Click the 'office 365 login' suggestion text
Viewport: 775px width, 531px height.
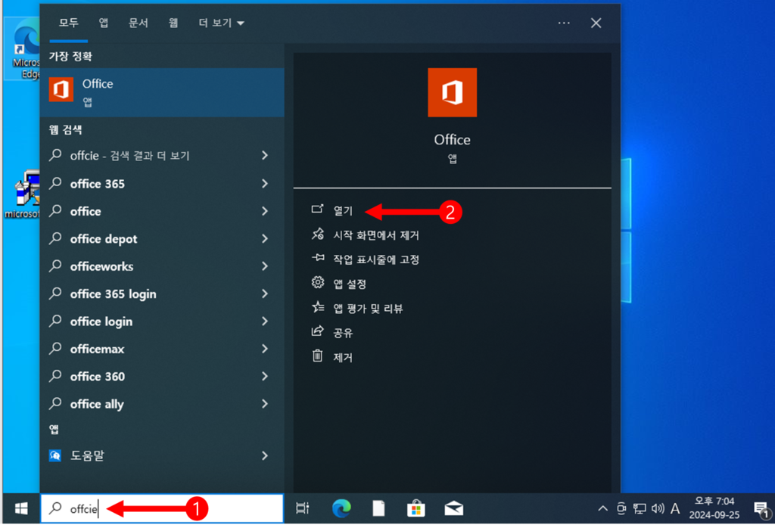coord(114,294)
